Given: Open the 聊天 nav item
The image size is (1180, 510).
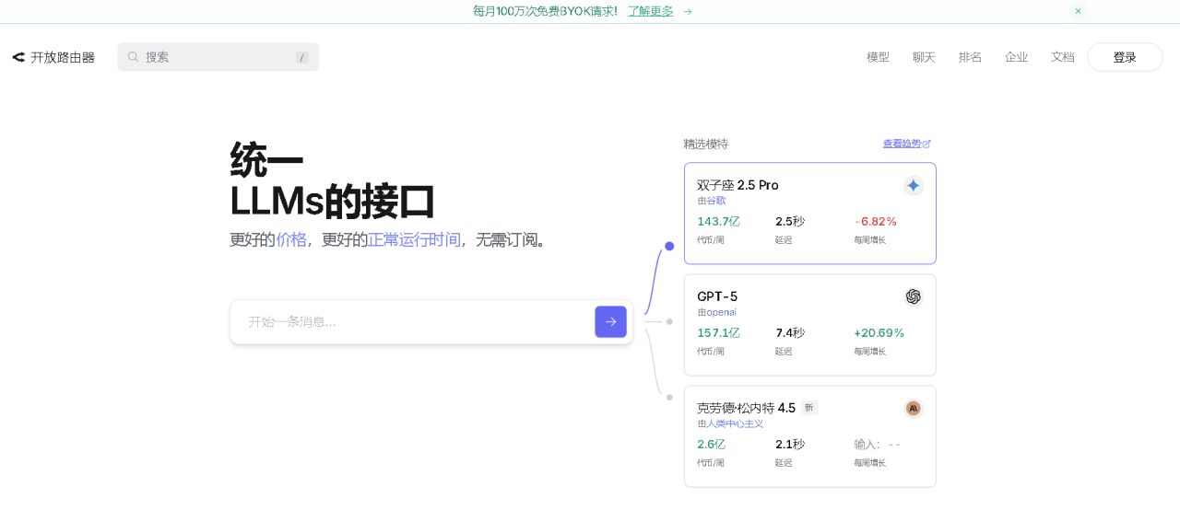Looking at the screenshot, I should [924, 57].
